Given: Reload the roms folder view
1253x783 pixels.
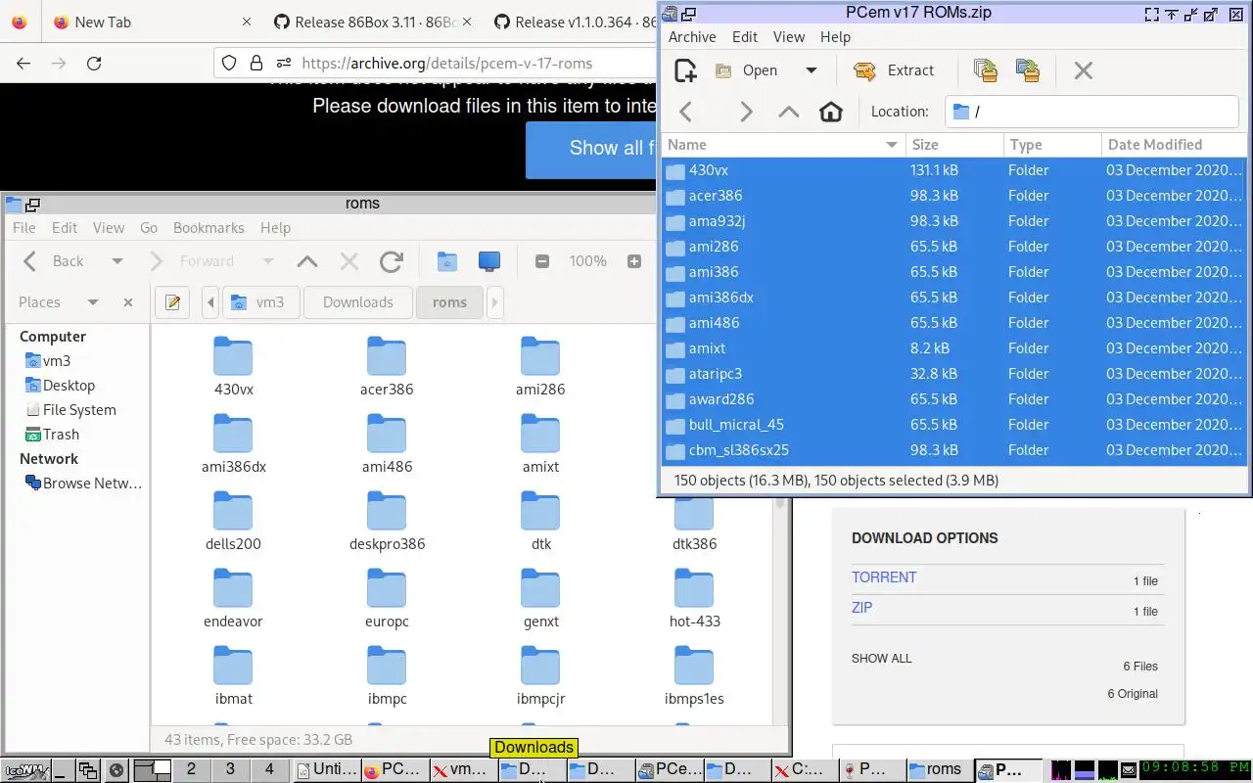Looking at the screenshot, I should (392, 261).
